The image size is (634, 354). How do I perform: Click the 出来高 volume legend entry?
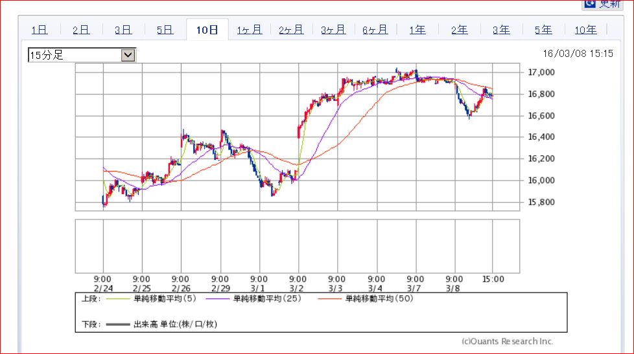[117, 324]
